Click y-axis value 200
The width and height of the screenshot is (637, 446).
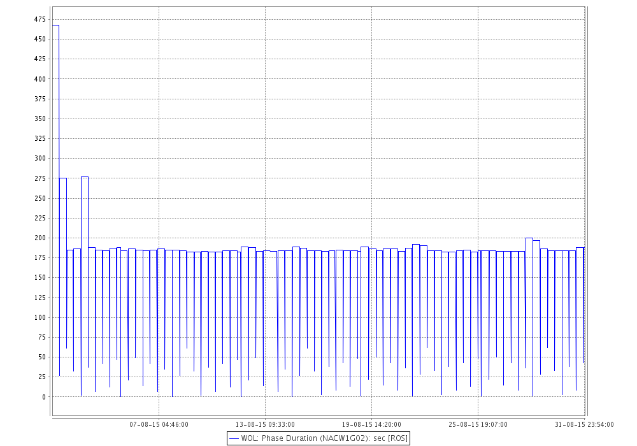point(39,238)
